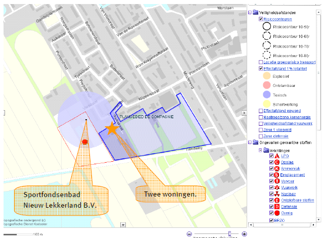Click legend panel scroll up arrow
The image size is (324, 238).
318,12
